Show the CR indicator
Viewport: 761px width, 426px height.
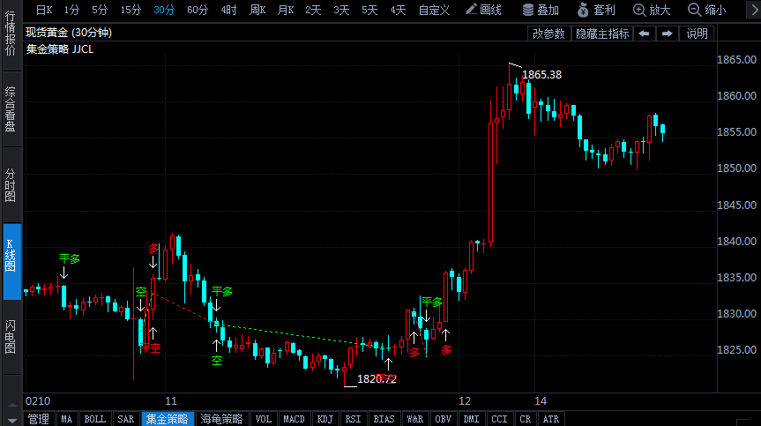click(526, 419)
